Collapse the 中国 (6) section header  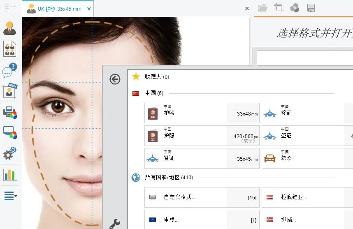click(x=154, y=93)
